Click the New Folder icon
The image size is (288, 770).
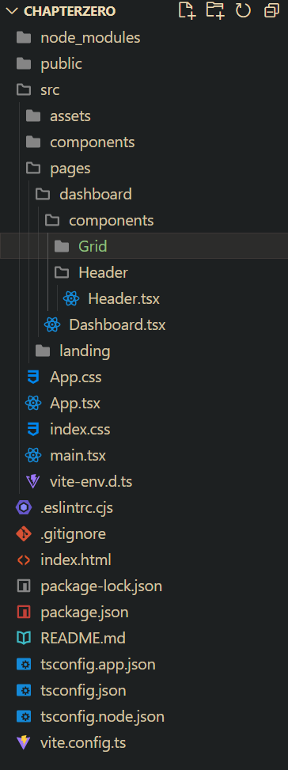pos(215,10)
